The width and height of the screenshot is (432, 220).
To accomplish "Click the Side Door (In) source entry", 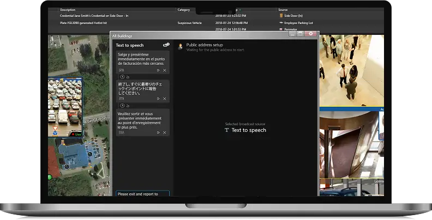I will point(295,16).
